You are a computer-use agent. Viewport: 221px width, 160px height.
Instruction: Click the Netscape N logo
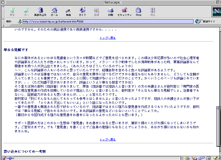point(216,12)
